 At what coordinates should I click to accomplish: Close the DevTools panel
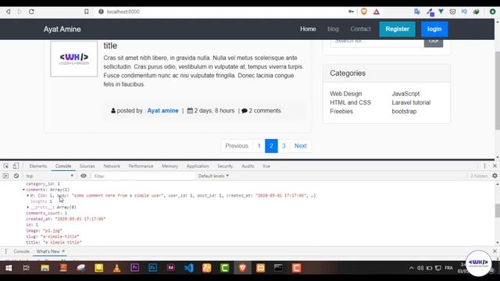click(x=495, y=166)
